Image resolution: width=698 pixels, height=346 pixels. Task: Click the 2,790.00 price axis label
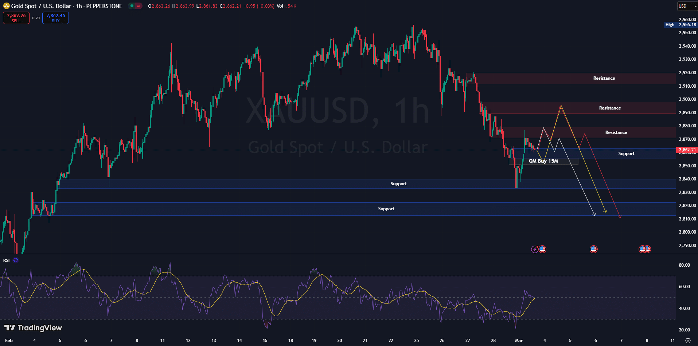click(x=687, y=246)
